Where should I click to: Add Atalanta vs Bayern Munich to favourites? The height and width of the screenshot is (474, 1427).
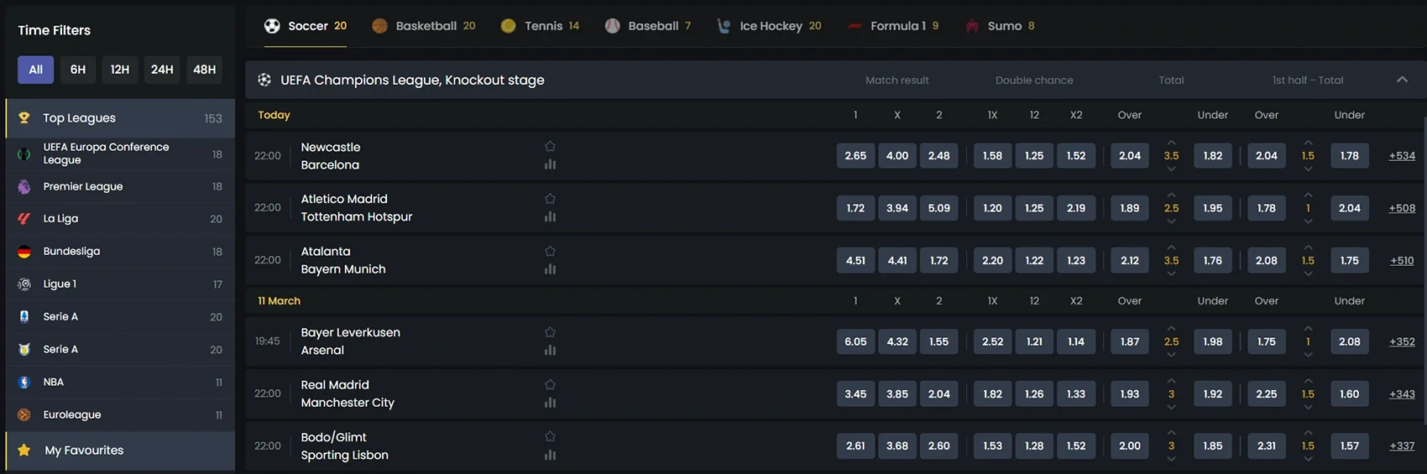550,251
